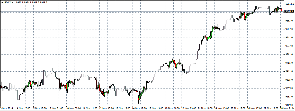This screenshot has width=295, height=111.
Task: Click the FDAX,H1 symbol label
Action: (10, 2)
